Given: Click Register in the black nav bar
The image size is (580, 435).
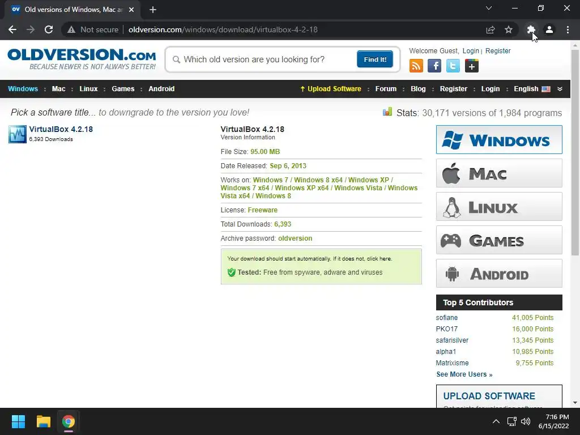Looking at the screenshot, I should [x=454, y=89].
